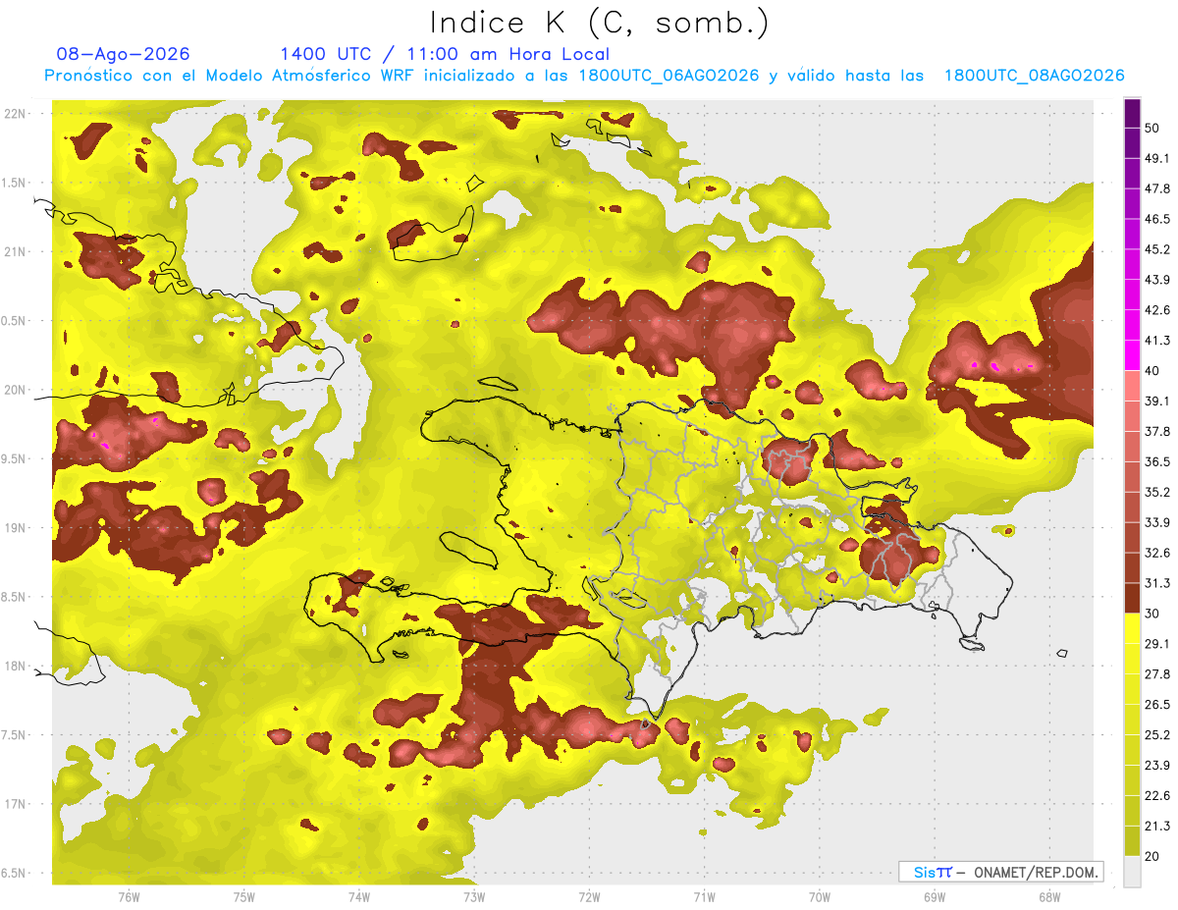This screenshot has width=1178, height=910.
Task: Click the color scale value 29.1
Action: (1157, 644)
